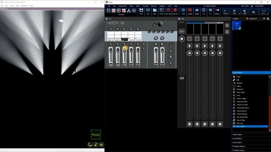Open the Timeline menu in Vista
This screenshot has width=271, height=152.
coord(162,6)
